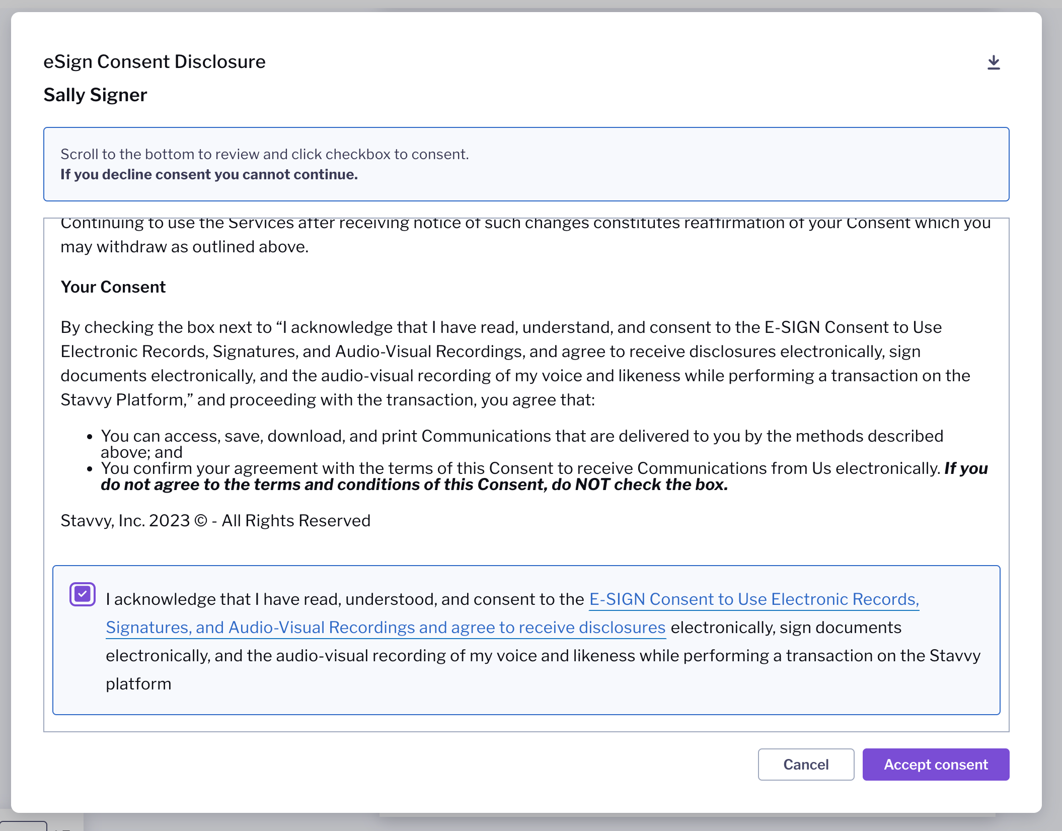Click the bold 'do NOT check the box' text

point(639,484)
